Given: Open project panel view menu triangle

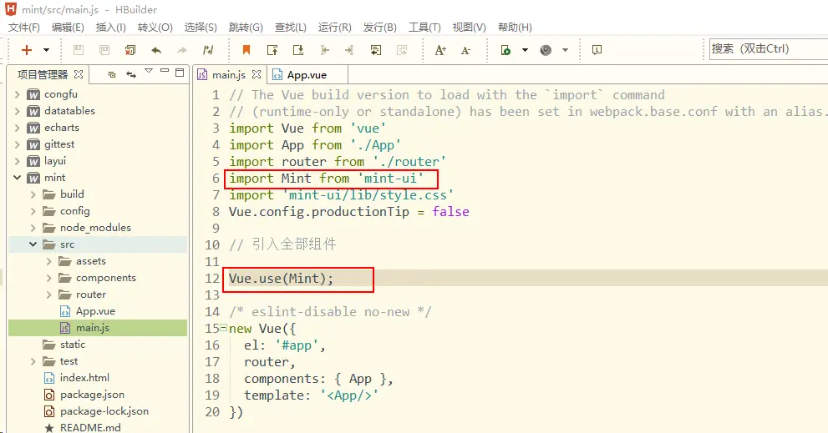Looking at the screenshot, I should pyautogui.click(x=149, y=71).
